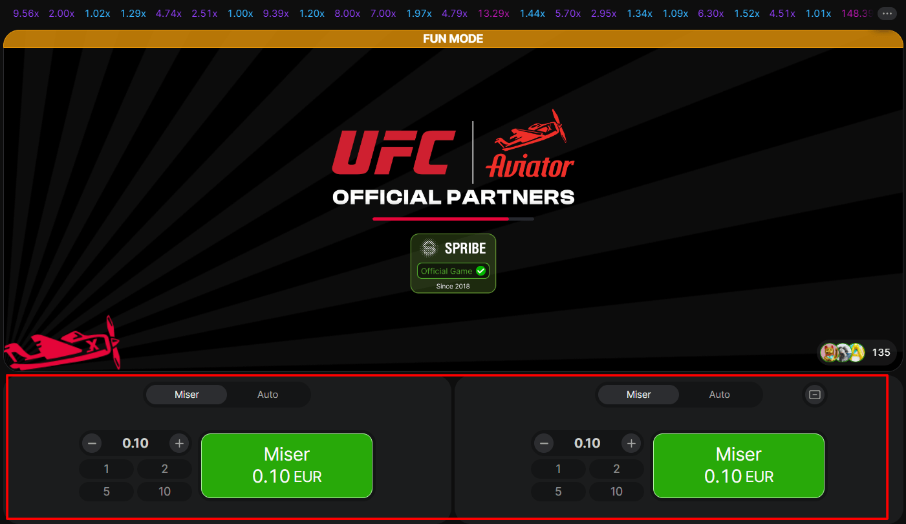The height and width of the screenshot is (524, 906).
Task: Switch right panel to Auto mode
Action: click(x=719, y=395)
